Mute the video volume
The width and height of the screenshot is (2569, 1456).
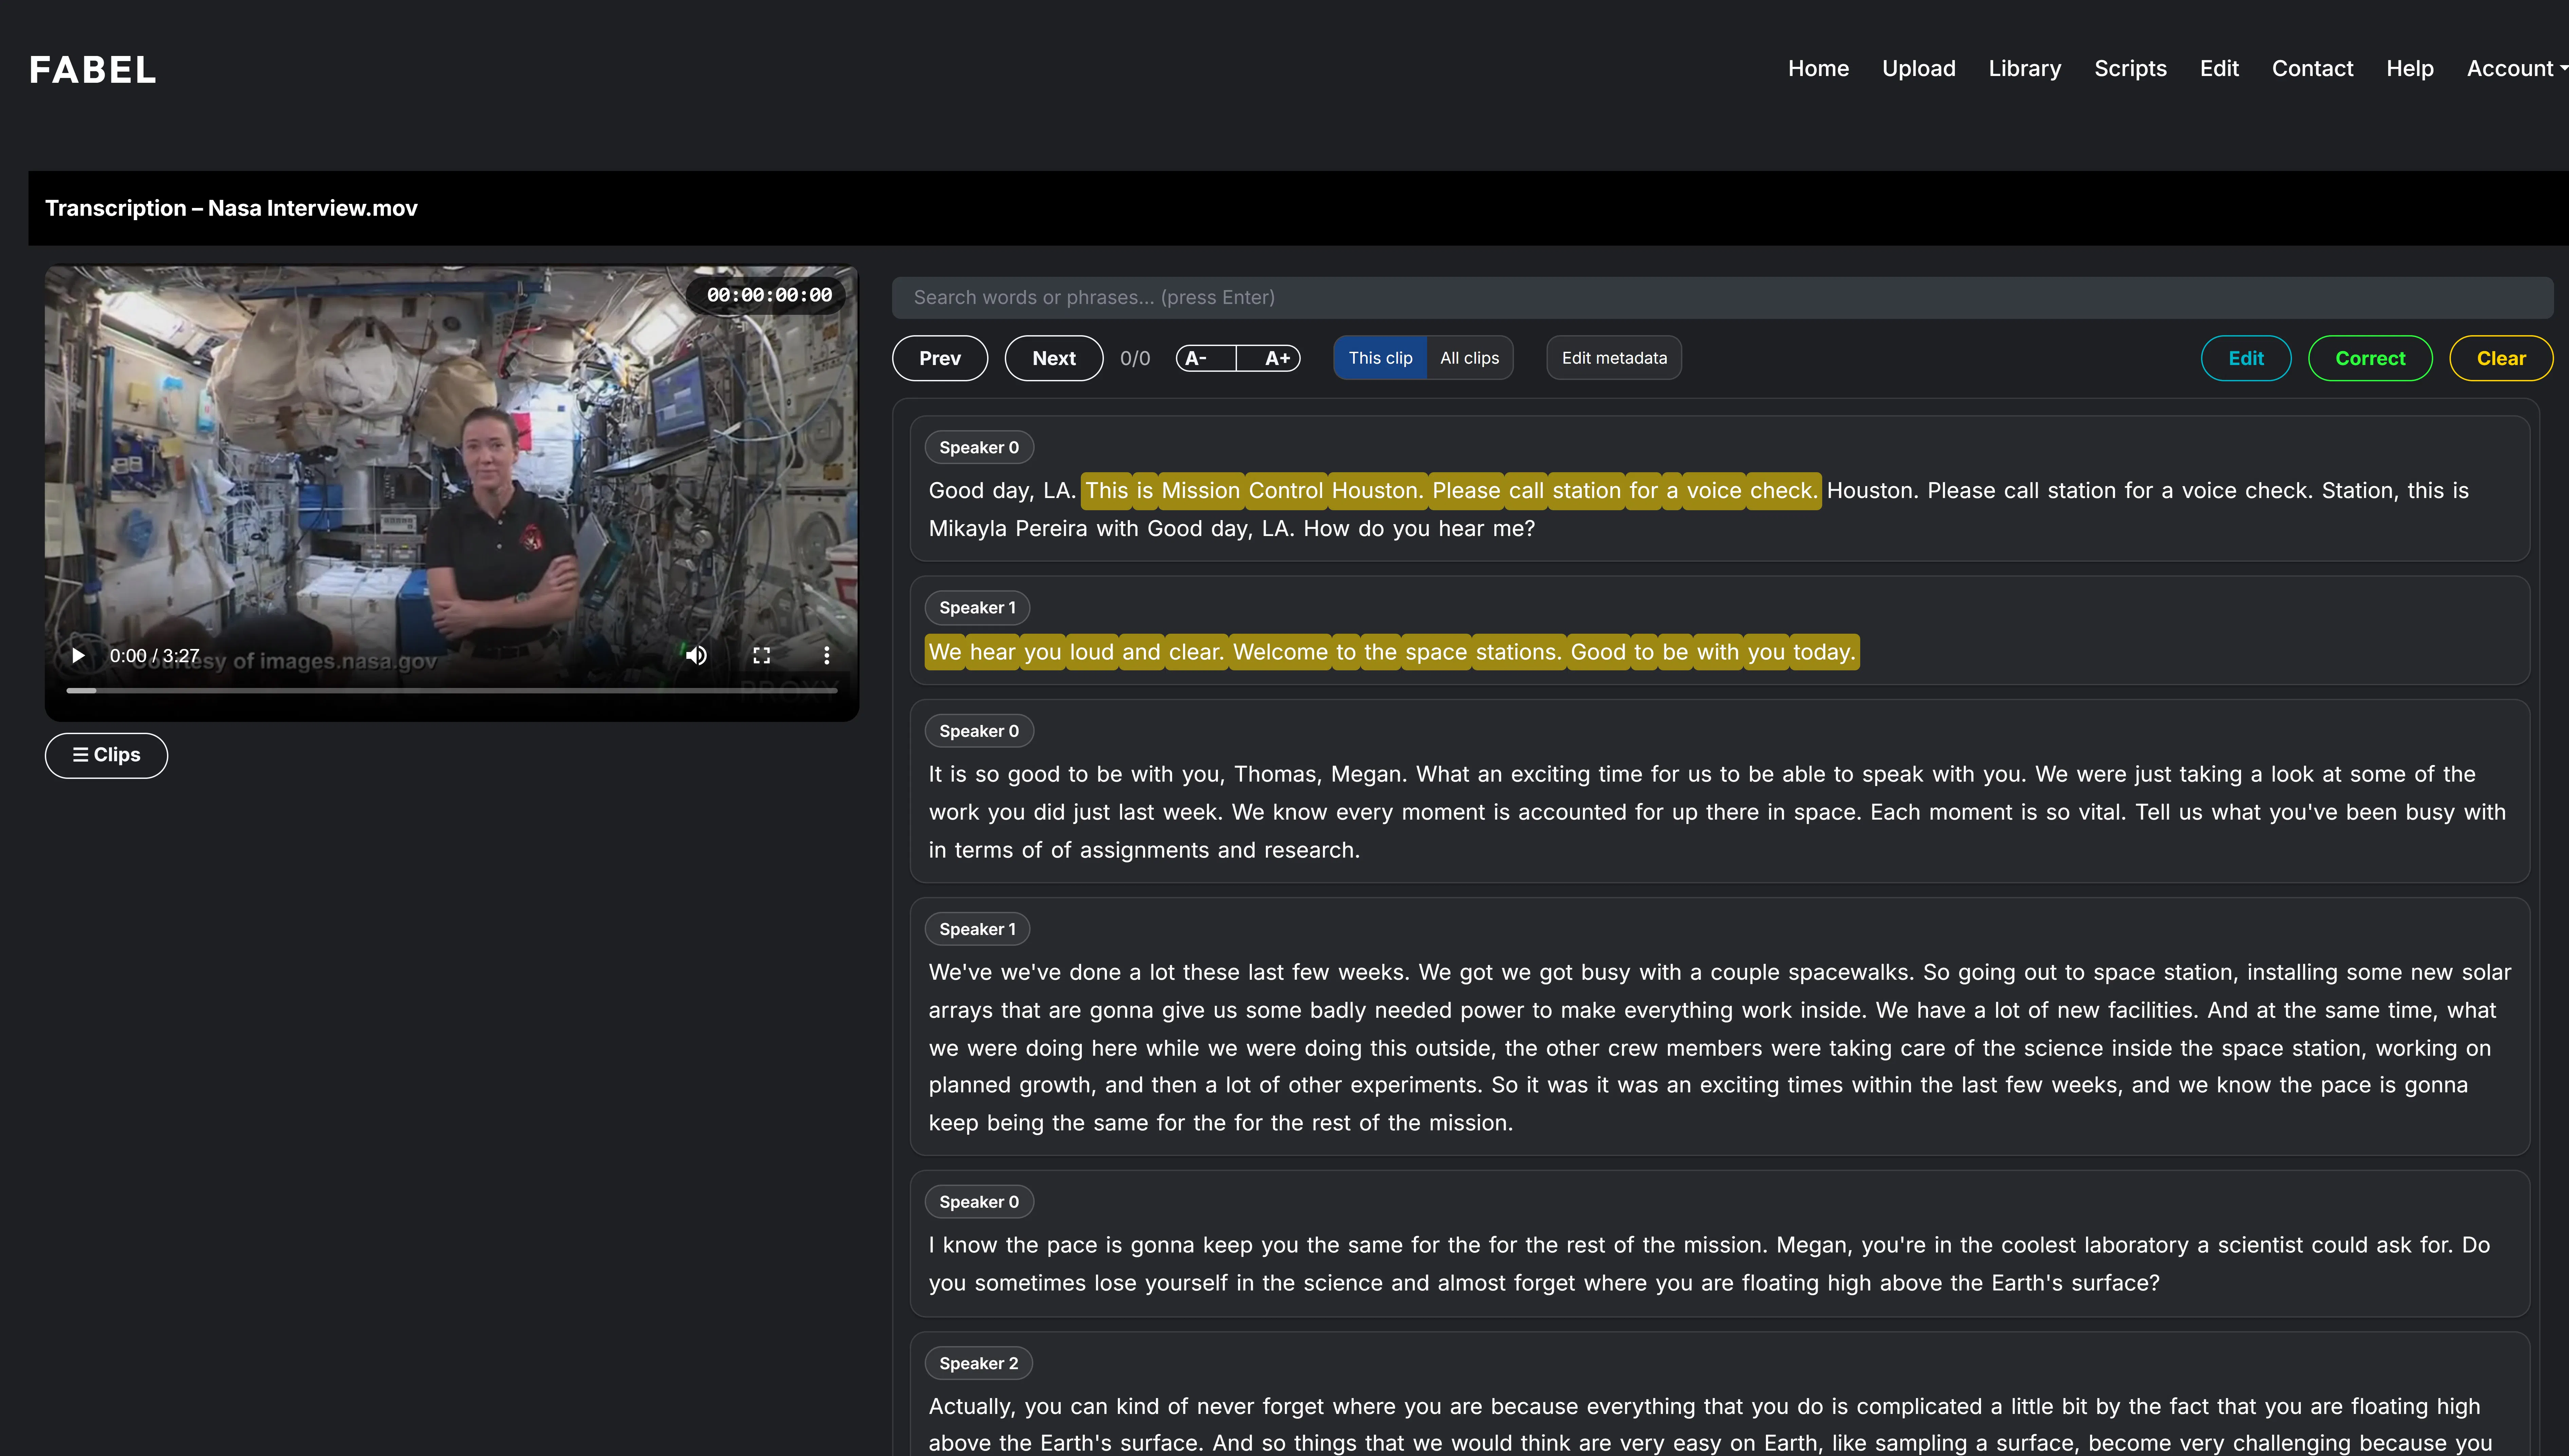pos(696,656)
